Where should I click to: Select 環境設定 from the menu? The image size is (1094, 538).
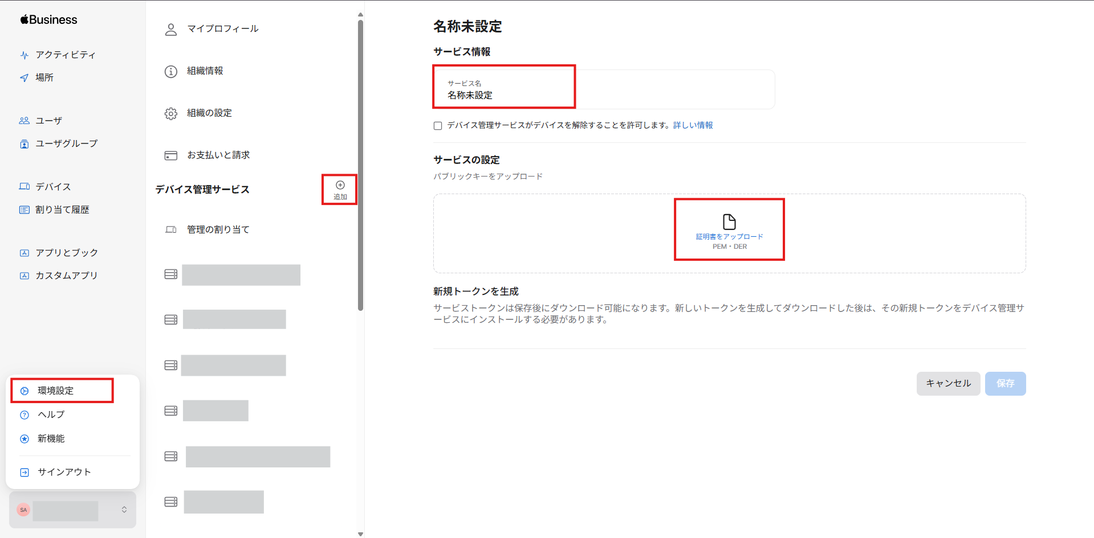tap(58, 390)
